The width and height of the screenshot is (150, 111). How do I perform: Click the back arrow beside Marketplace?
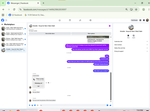(2, 24)
